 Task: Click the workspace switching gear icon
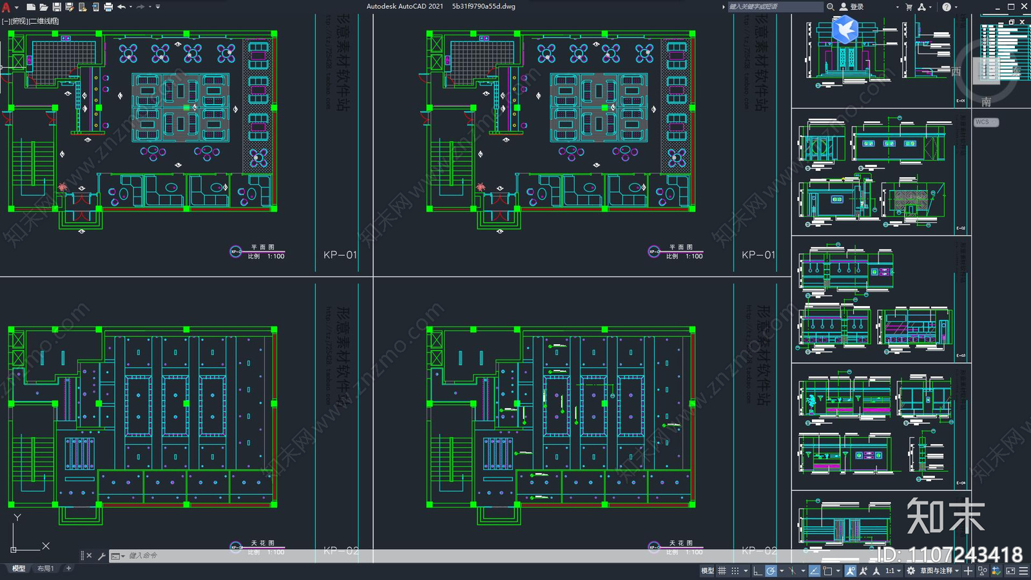(x=911, y=571)
